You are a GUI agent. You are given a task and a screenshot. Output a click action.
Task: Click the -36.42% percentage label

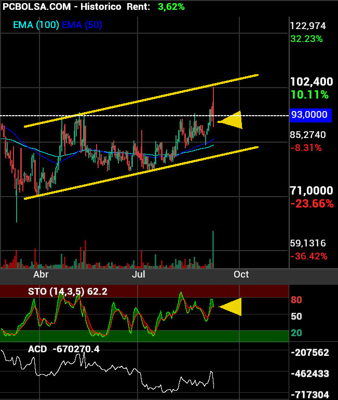point(309,256)
